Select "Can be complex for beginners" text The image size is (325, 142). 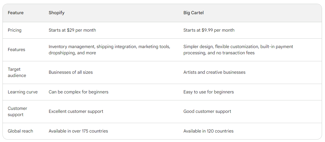click(78, 92)
